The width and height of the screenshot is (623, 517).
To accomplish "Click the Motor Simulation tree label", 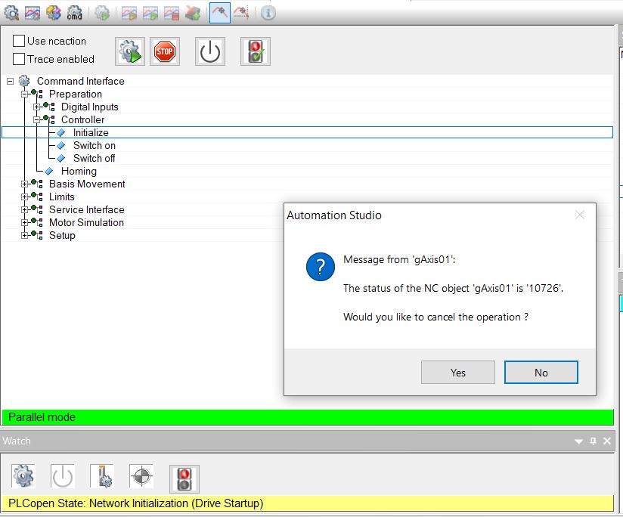I will [86, 222].
